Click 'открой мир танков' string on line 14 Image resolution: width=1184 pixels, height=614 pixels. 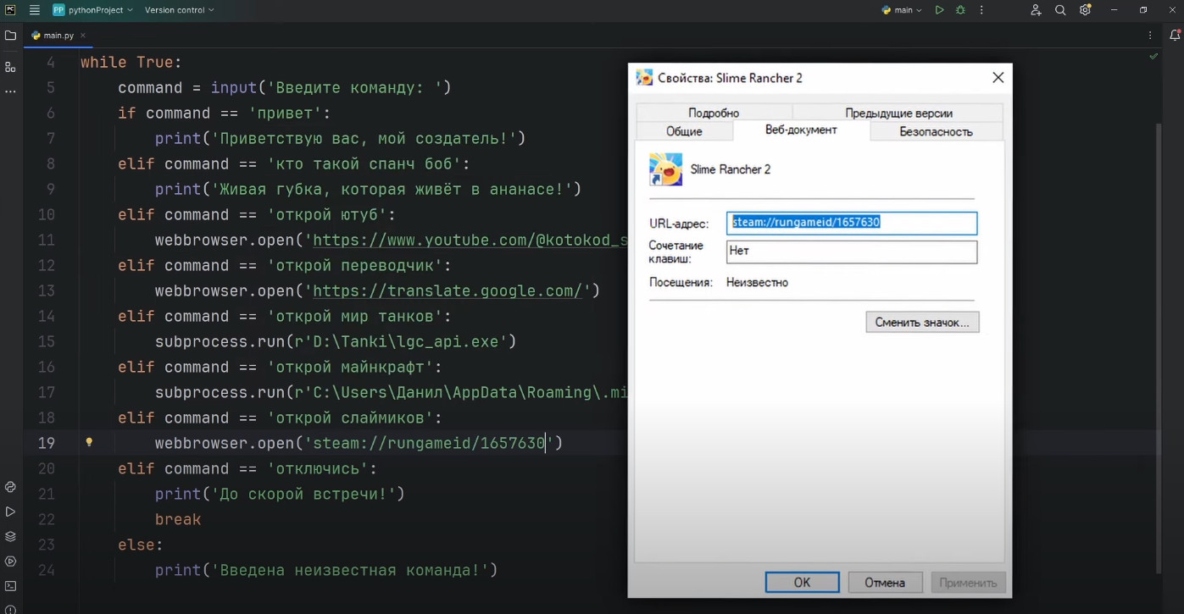[354, 316]
